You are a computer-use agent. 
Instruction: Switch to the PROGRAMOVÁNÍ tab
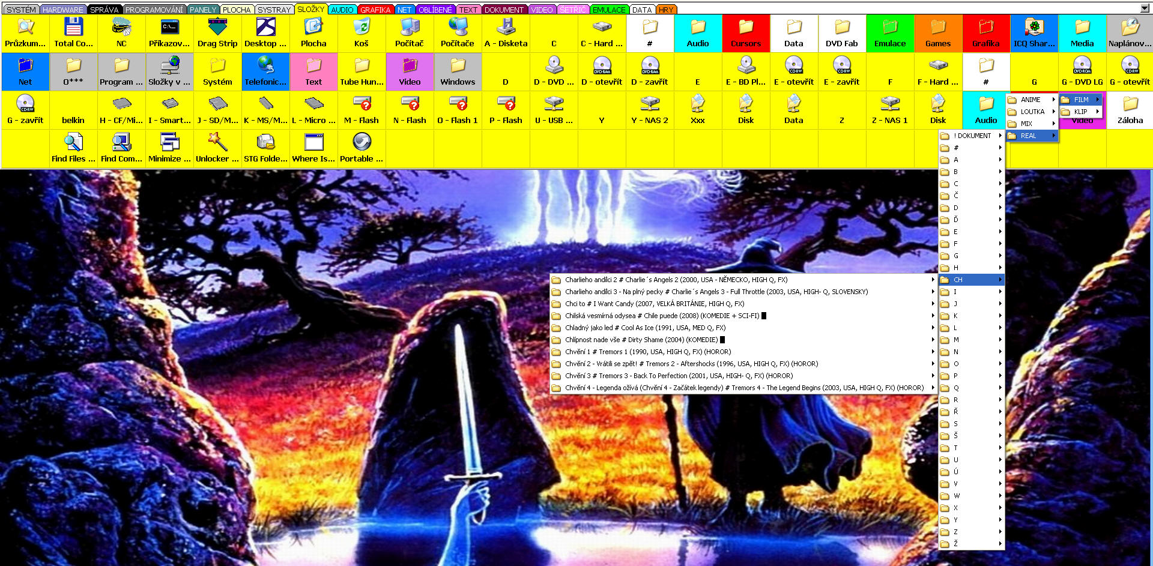click(154, 10)
